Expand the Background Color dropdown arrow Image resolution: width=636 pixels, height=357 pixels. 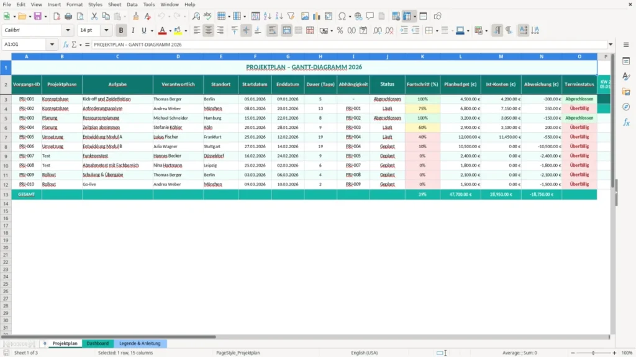coord(186,30)
